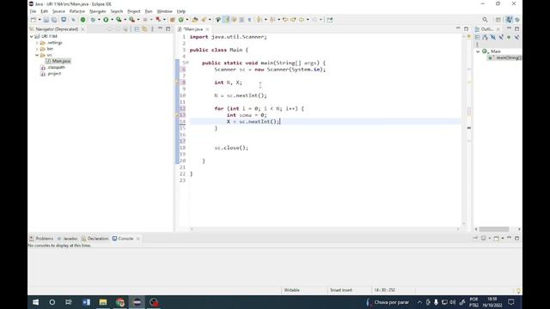Toggle Hide Static Members in the Outline view
550x309 pixels.
(501, 37)
